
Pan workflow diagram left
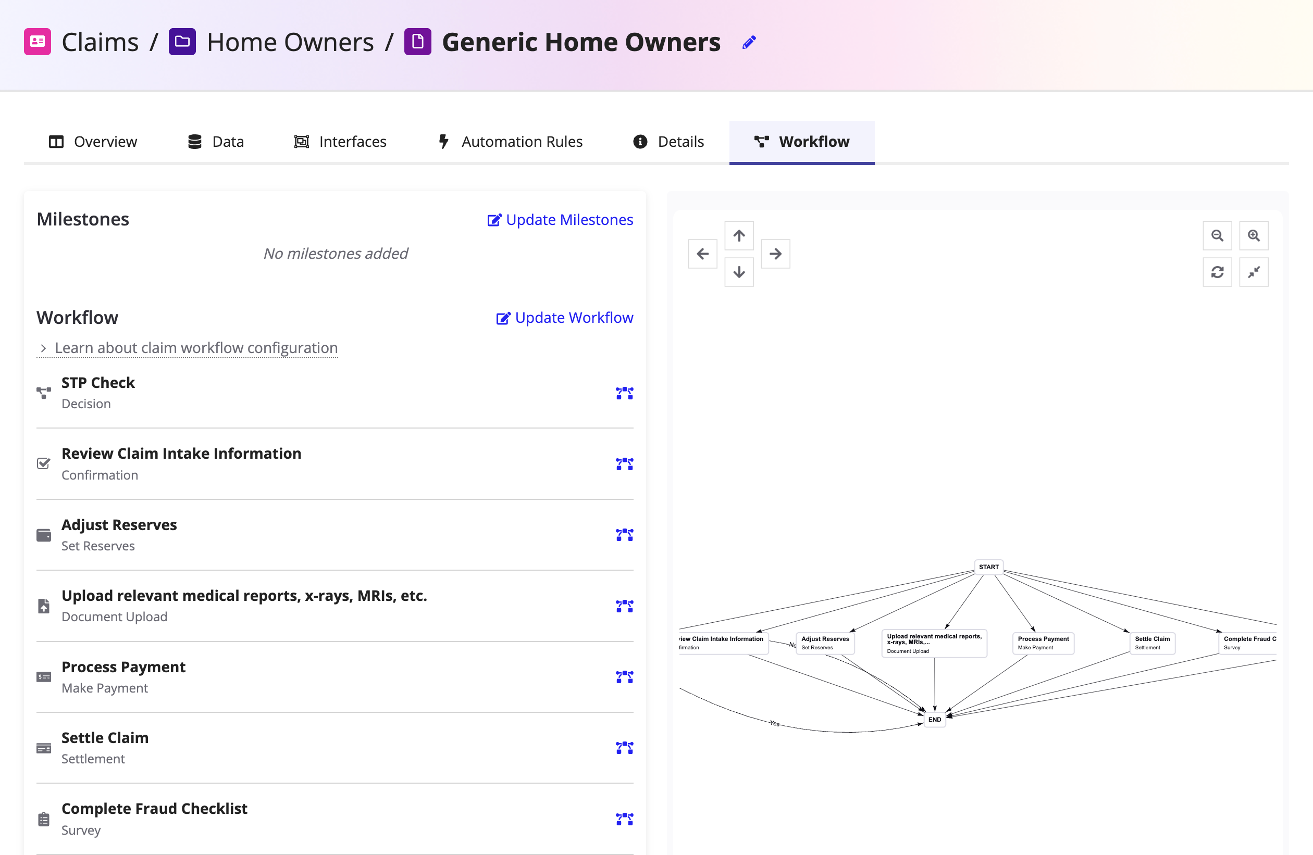coord(702,254)
